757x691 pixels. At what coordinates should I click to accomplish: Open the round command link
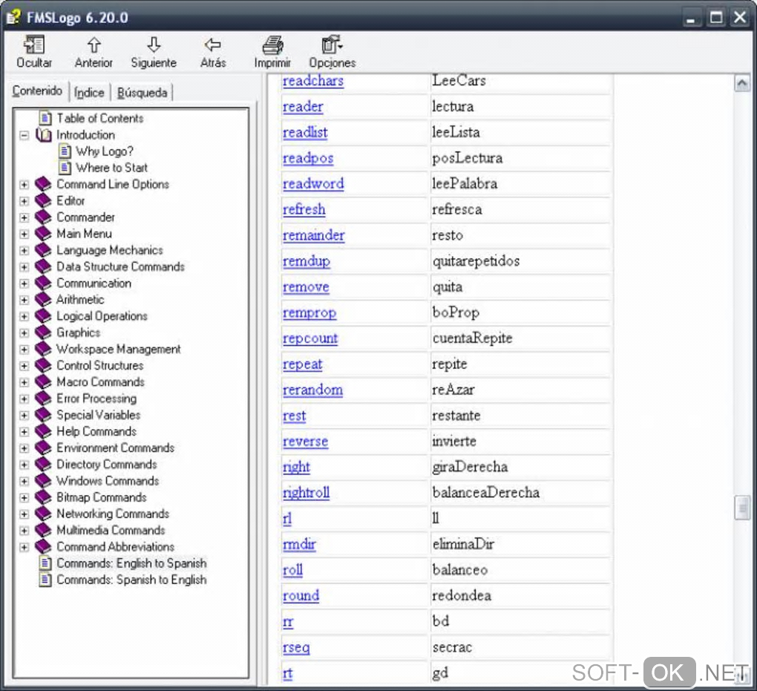[301, 595]
